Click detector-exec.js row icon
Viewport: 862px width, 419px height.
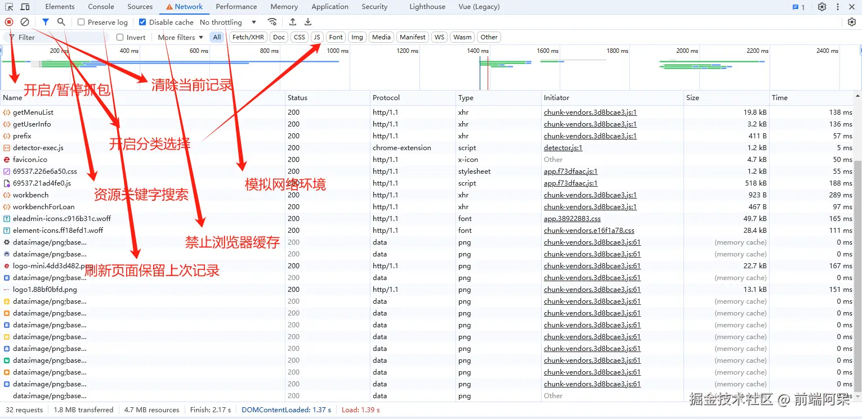tap(7, 148)
